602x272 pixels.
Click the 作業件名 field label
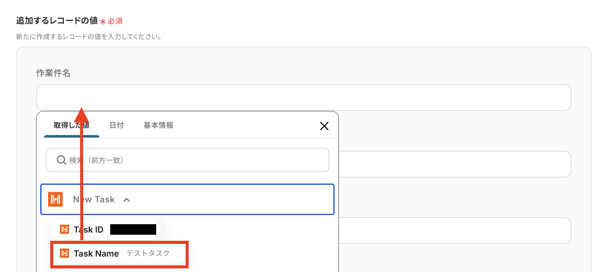point(53,73)
